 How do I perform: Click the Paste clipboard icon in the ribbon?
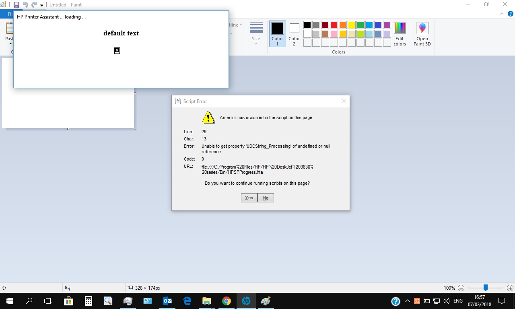(x=9, y=29)
